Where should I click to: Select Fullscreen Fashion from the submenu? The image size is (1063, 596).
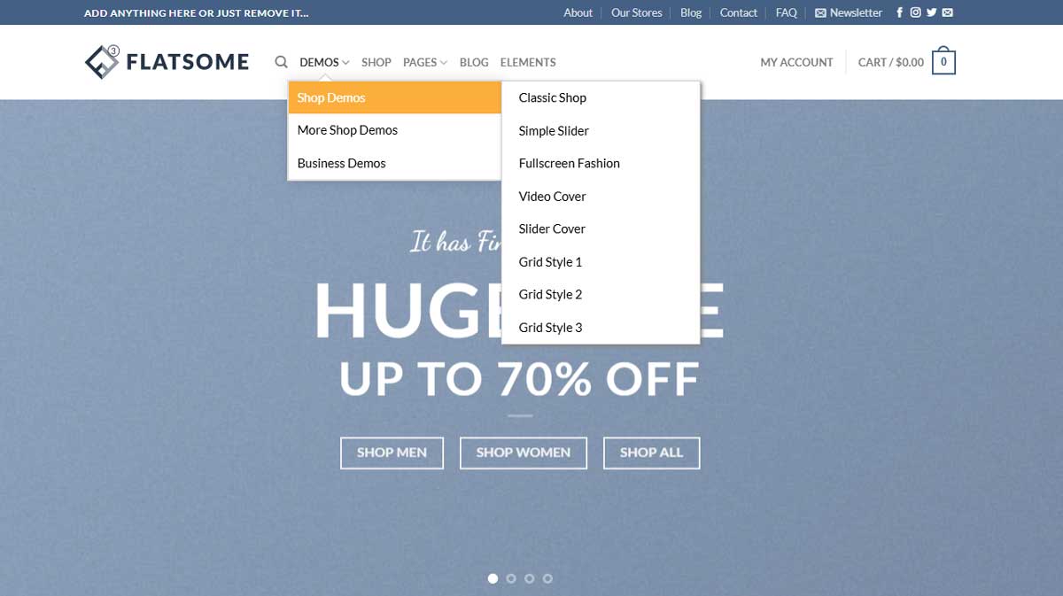pyautogui.click(x=570, y=163)
